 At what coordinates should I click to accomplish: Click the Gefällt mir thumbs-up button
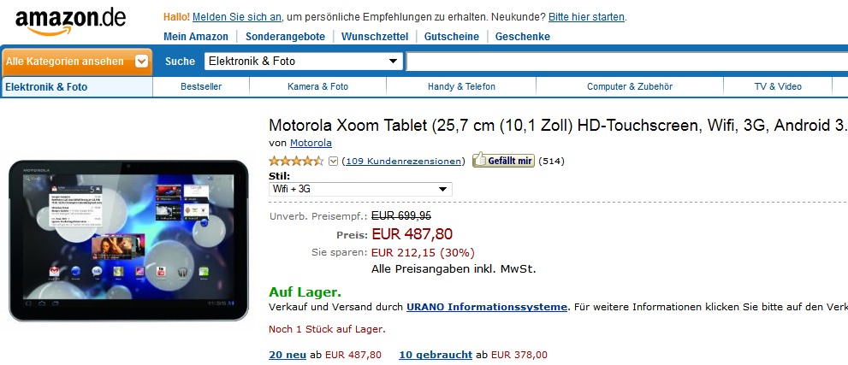[504, 160]
